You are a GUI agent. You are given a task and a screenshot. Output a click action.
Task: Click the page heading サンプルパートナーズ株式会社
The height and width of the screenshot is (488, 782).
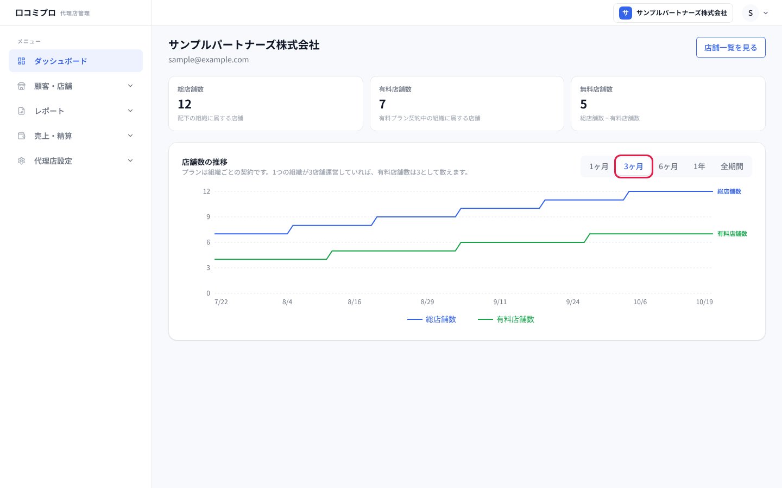click(244, 45)
